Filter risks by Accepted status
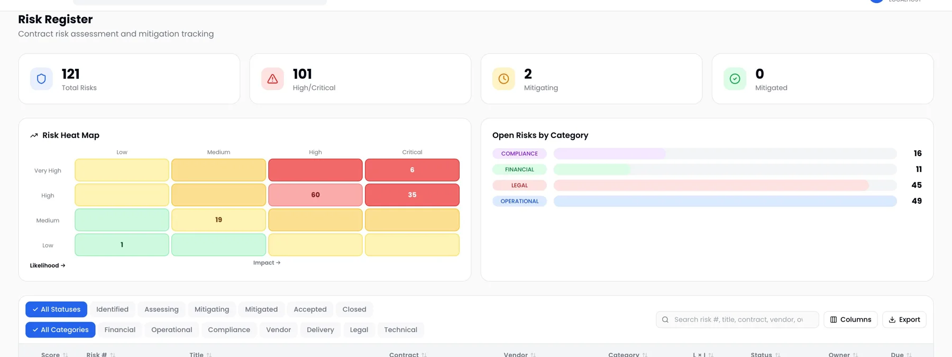The height and width of the screenshot is (357, 952). click(x=310, y=309)
